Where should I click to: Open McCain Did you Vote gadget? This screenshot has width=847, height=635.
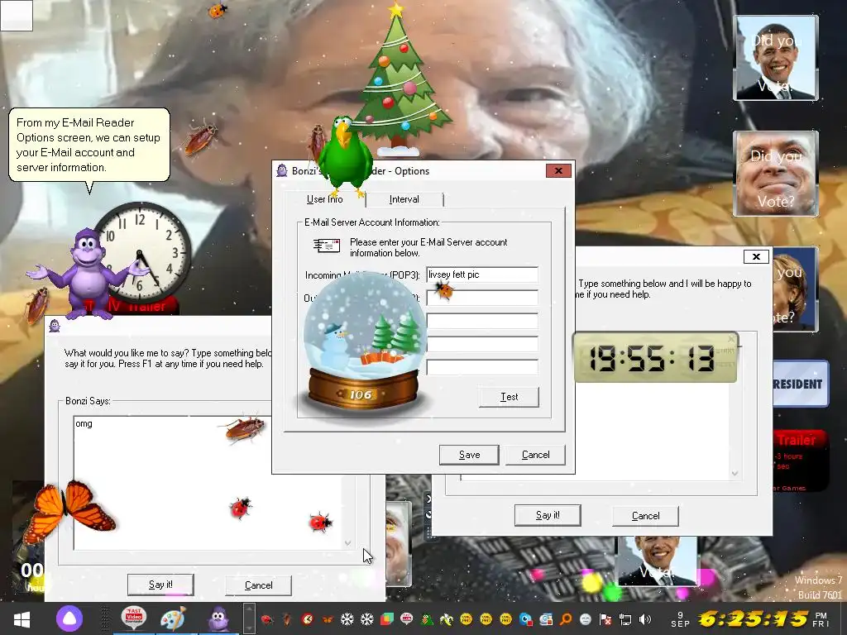click(x=776, y=174)
